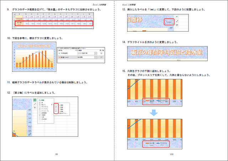
Task: Select the 降水量 (mm) series row in dialog
Action: coord(81,57)
